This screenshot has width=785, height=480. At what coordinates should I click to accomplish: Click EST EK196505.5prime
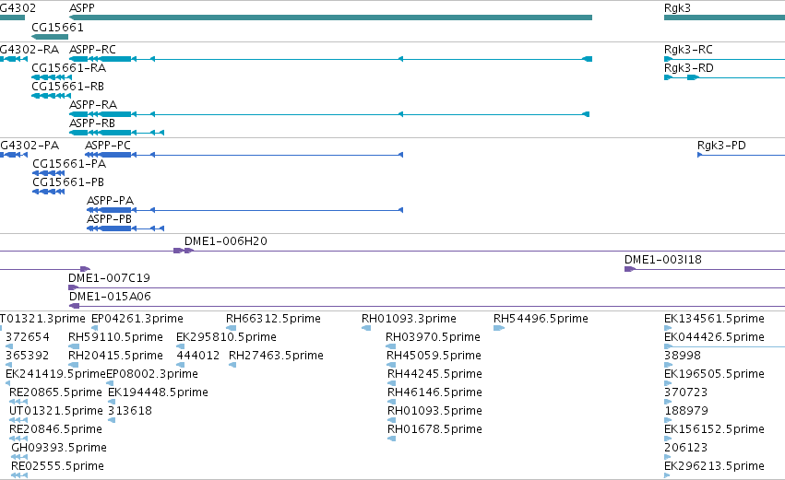pos(714,374)
